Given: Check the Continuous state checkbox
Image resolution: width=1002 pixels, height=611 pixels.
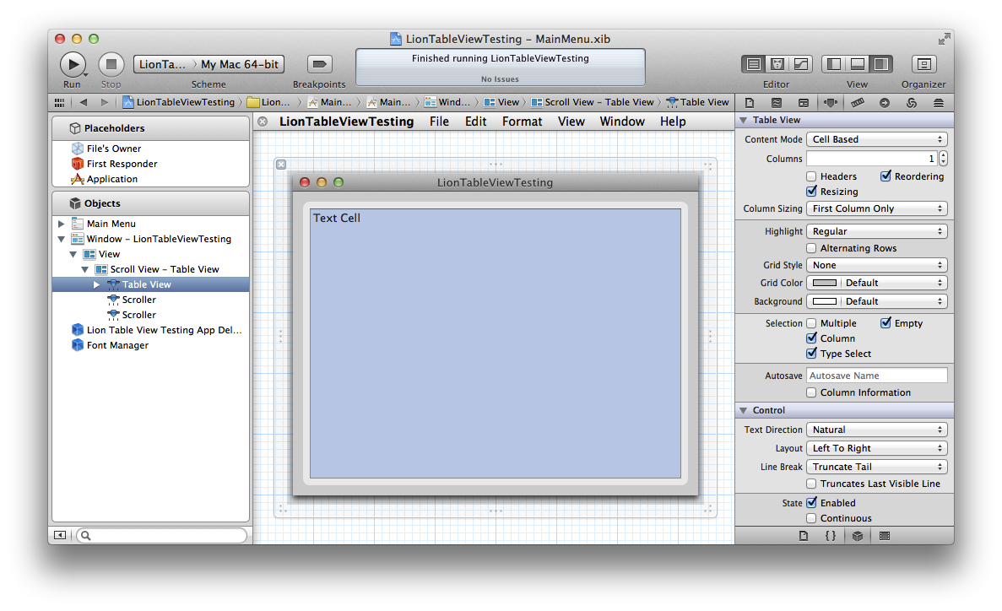Looking at the screenshot, I should (811, 518).
